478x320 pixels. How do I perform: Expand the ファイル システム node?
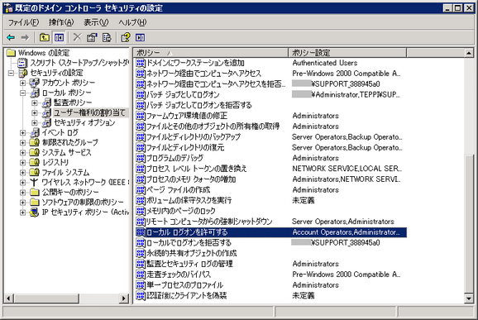pos(22,173)
